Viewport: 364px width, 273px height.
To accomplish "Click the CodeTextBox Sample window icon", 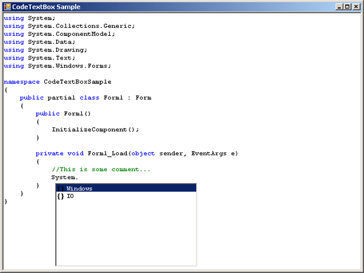I will (x=7, y=7).
